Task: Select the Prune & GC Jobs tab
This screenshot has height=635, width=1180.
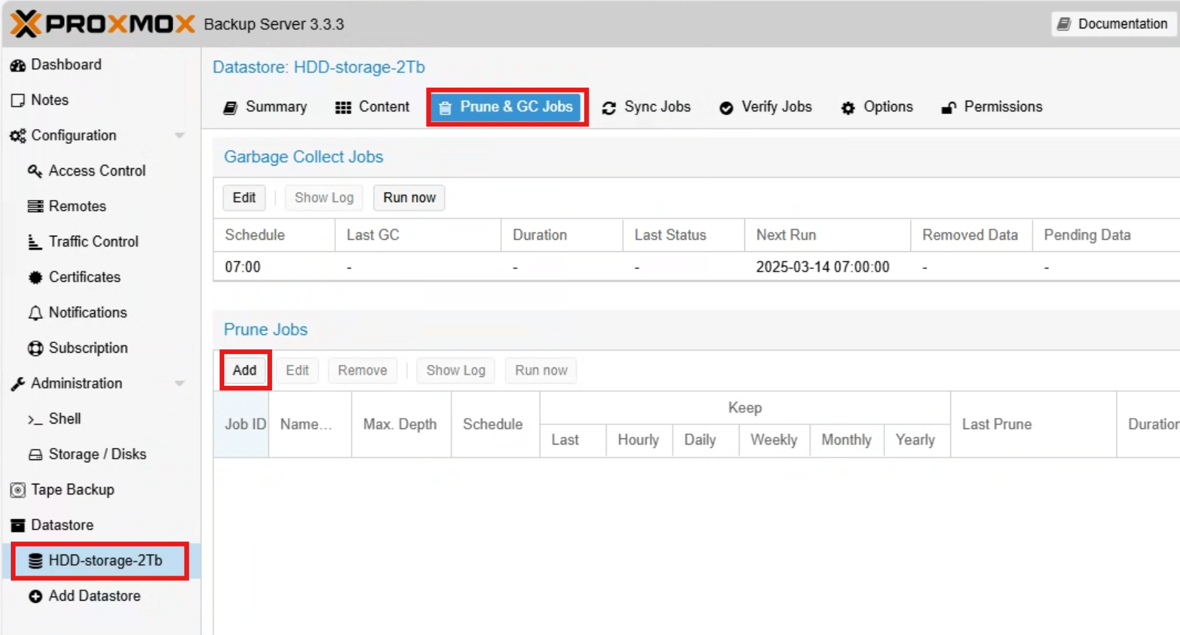Action: 507,107
